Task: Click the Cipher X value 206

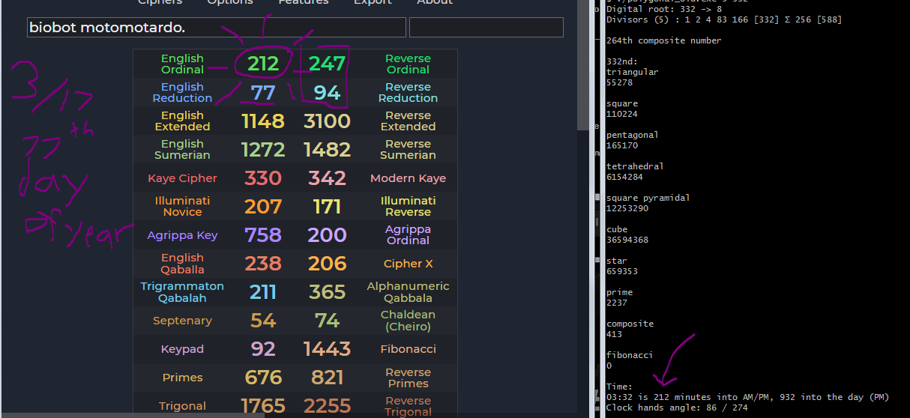Action: pos(327,263)
